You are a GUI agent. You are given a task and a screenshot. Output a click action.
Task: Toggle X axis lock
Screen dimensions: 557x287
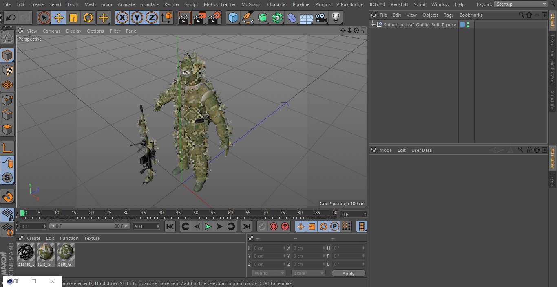[122, 18]
